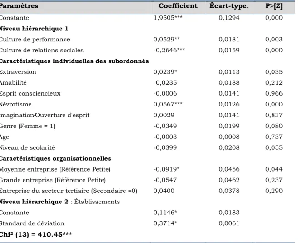Click the 'Niveau hiérarchique 1' heading

click(x=34, y=29)
